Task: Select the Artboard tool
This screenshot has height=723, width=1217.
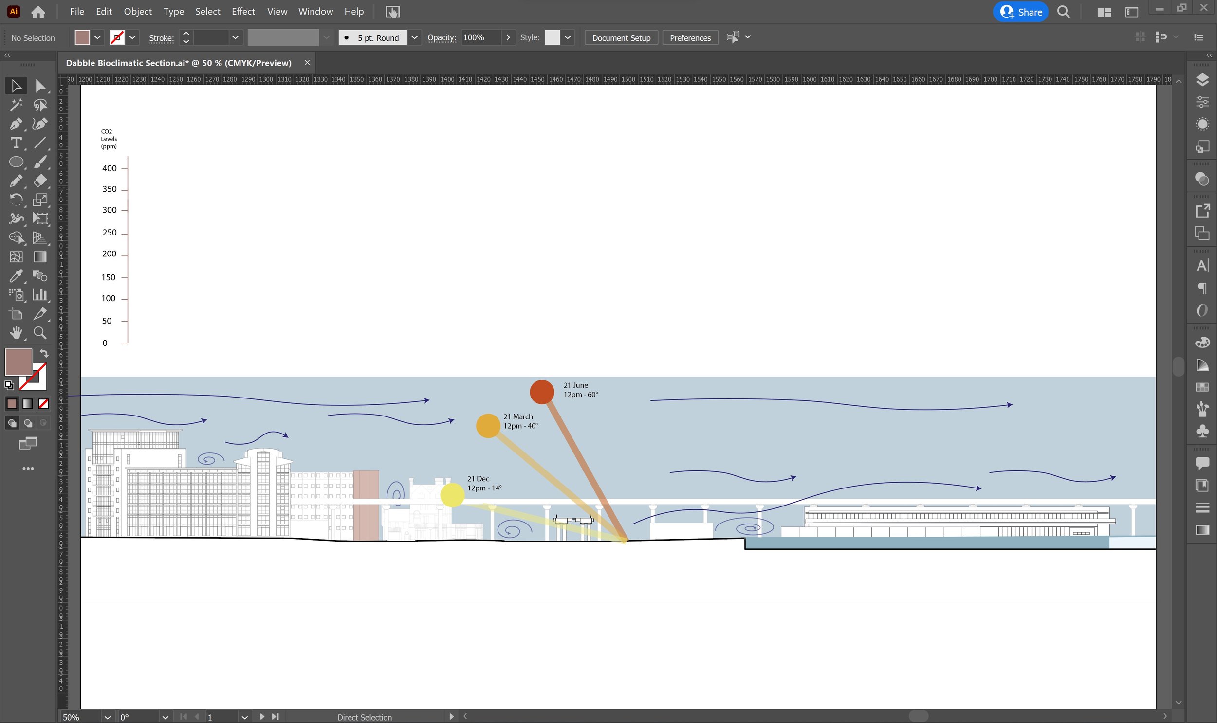Action: [16, 314]
